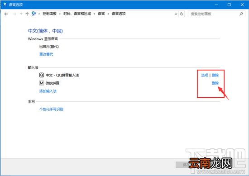Go back with the left arrow button
This screenshot has height=176, width=249.
(x=6, y=14)
